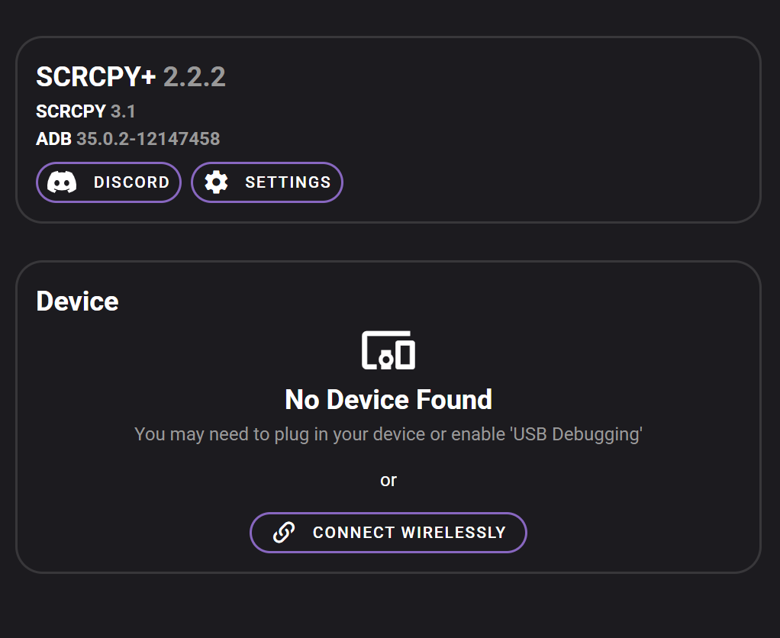
Task: Click the ADB build number 35.0.2-12147458
Action: click(x=148, y=139)
